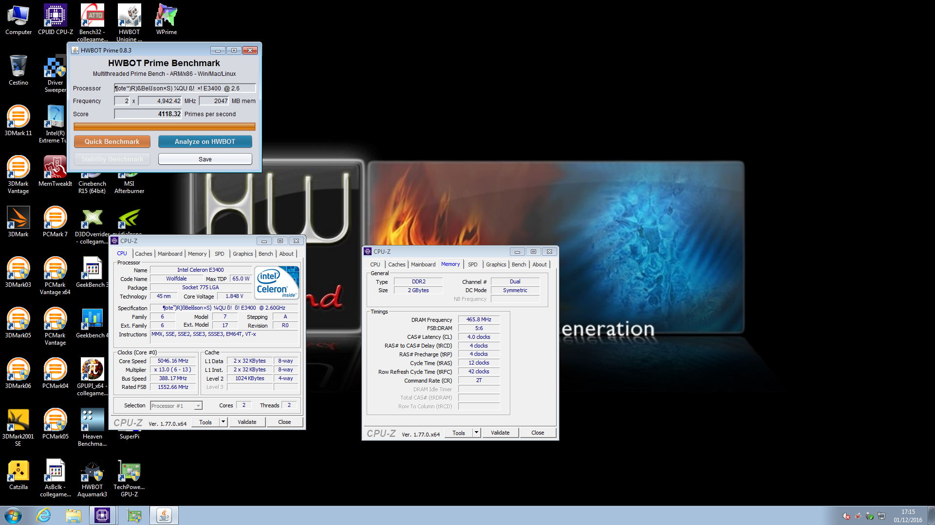This screenshot has height=525, width=935.
Task: Open WPrime desktop shortcut
Action: pyautogui.click(x=167, y=19)
